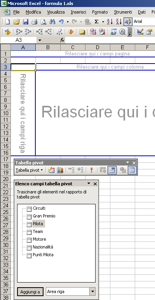
Task: Click the Save floppy disk icon
Action: coord(26,22)
